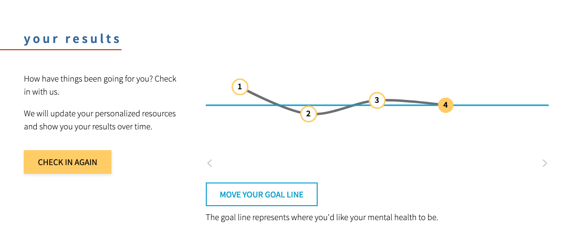Select check-in marker number 1
Image resolution: width=569 pixels, height=238 pixels.
240,87
